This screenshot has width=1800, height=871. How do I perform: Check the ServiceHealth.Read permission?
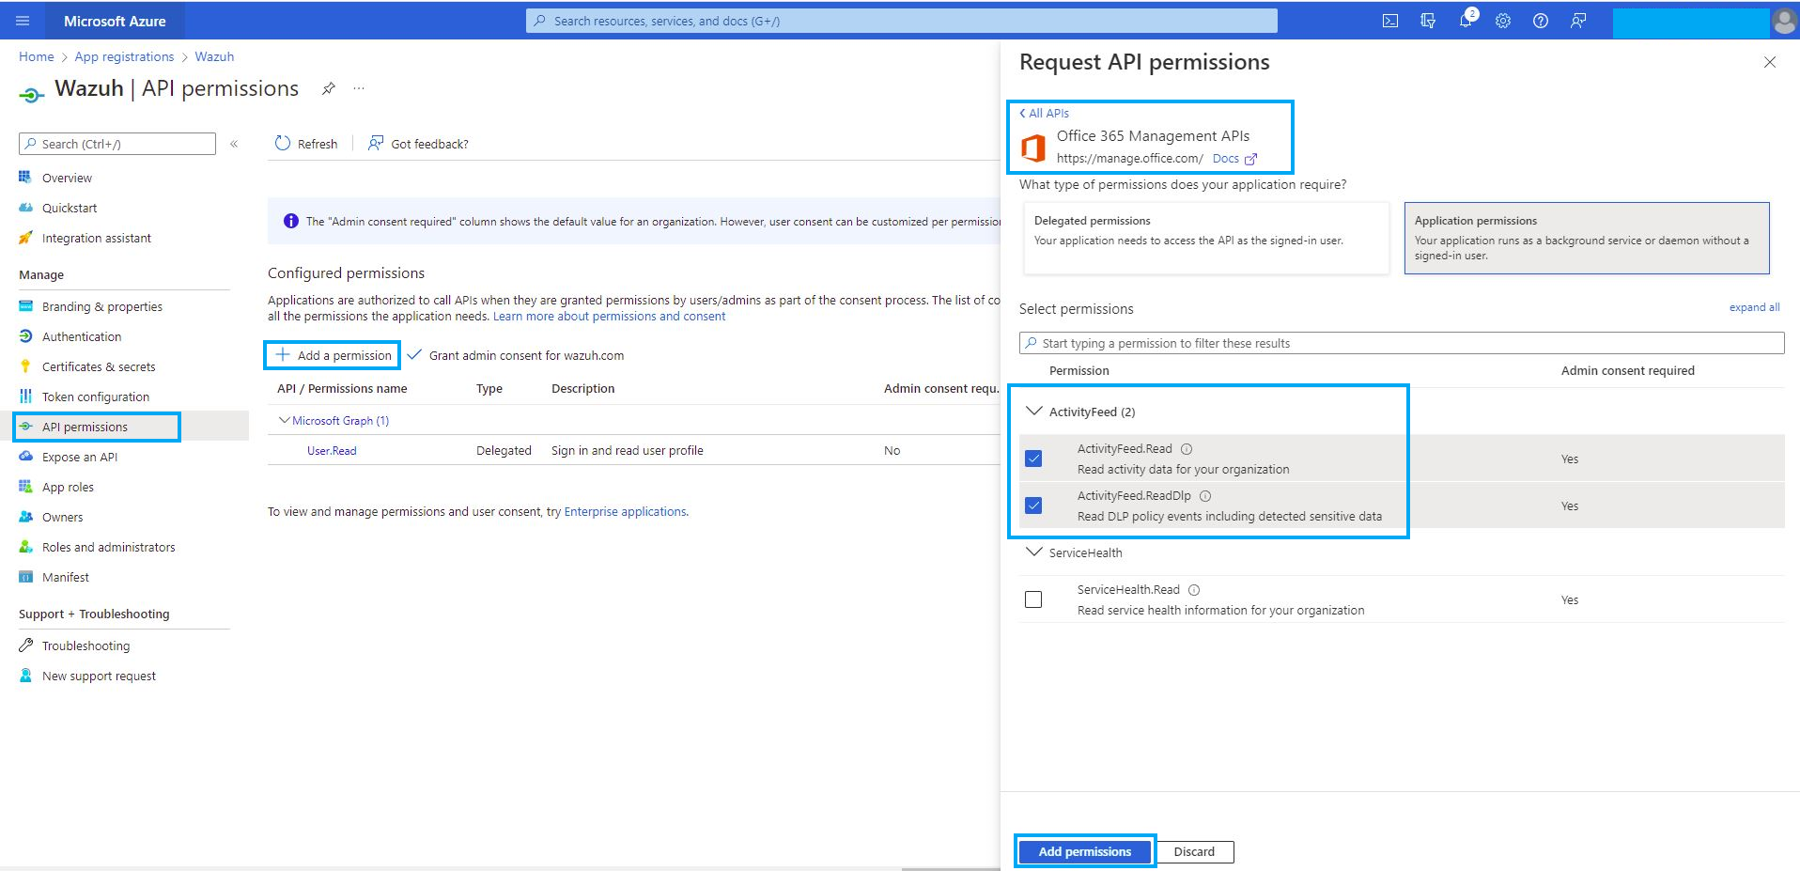[x=1033, y=599]
